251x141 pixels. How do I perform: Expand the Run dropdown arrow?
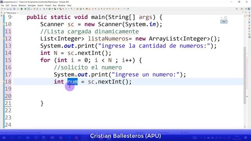click(52, 9)
